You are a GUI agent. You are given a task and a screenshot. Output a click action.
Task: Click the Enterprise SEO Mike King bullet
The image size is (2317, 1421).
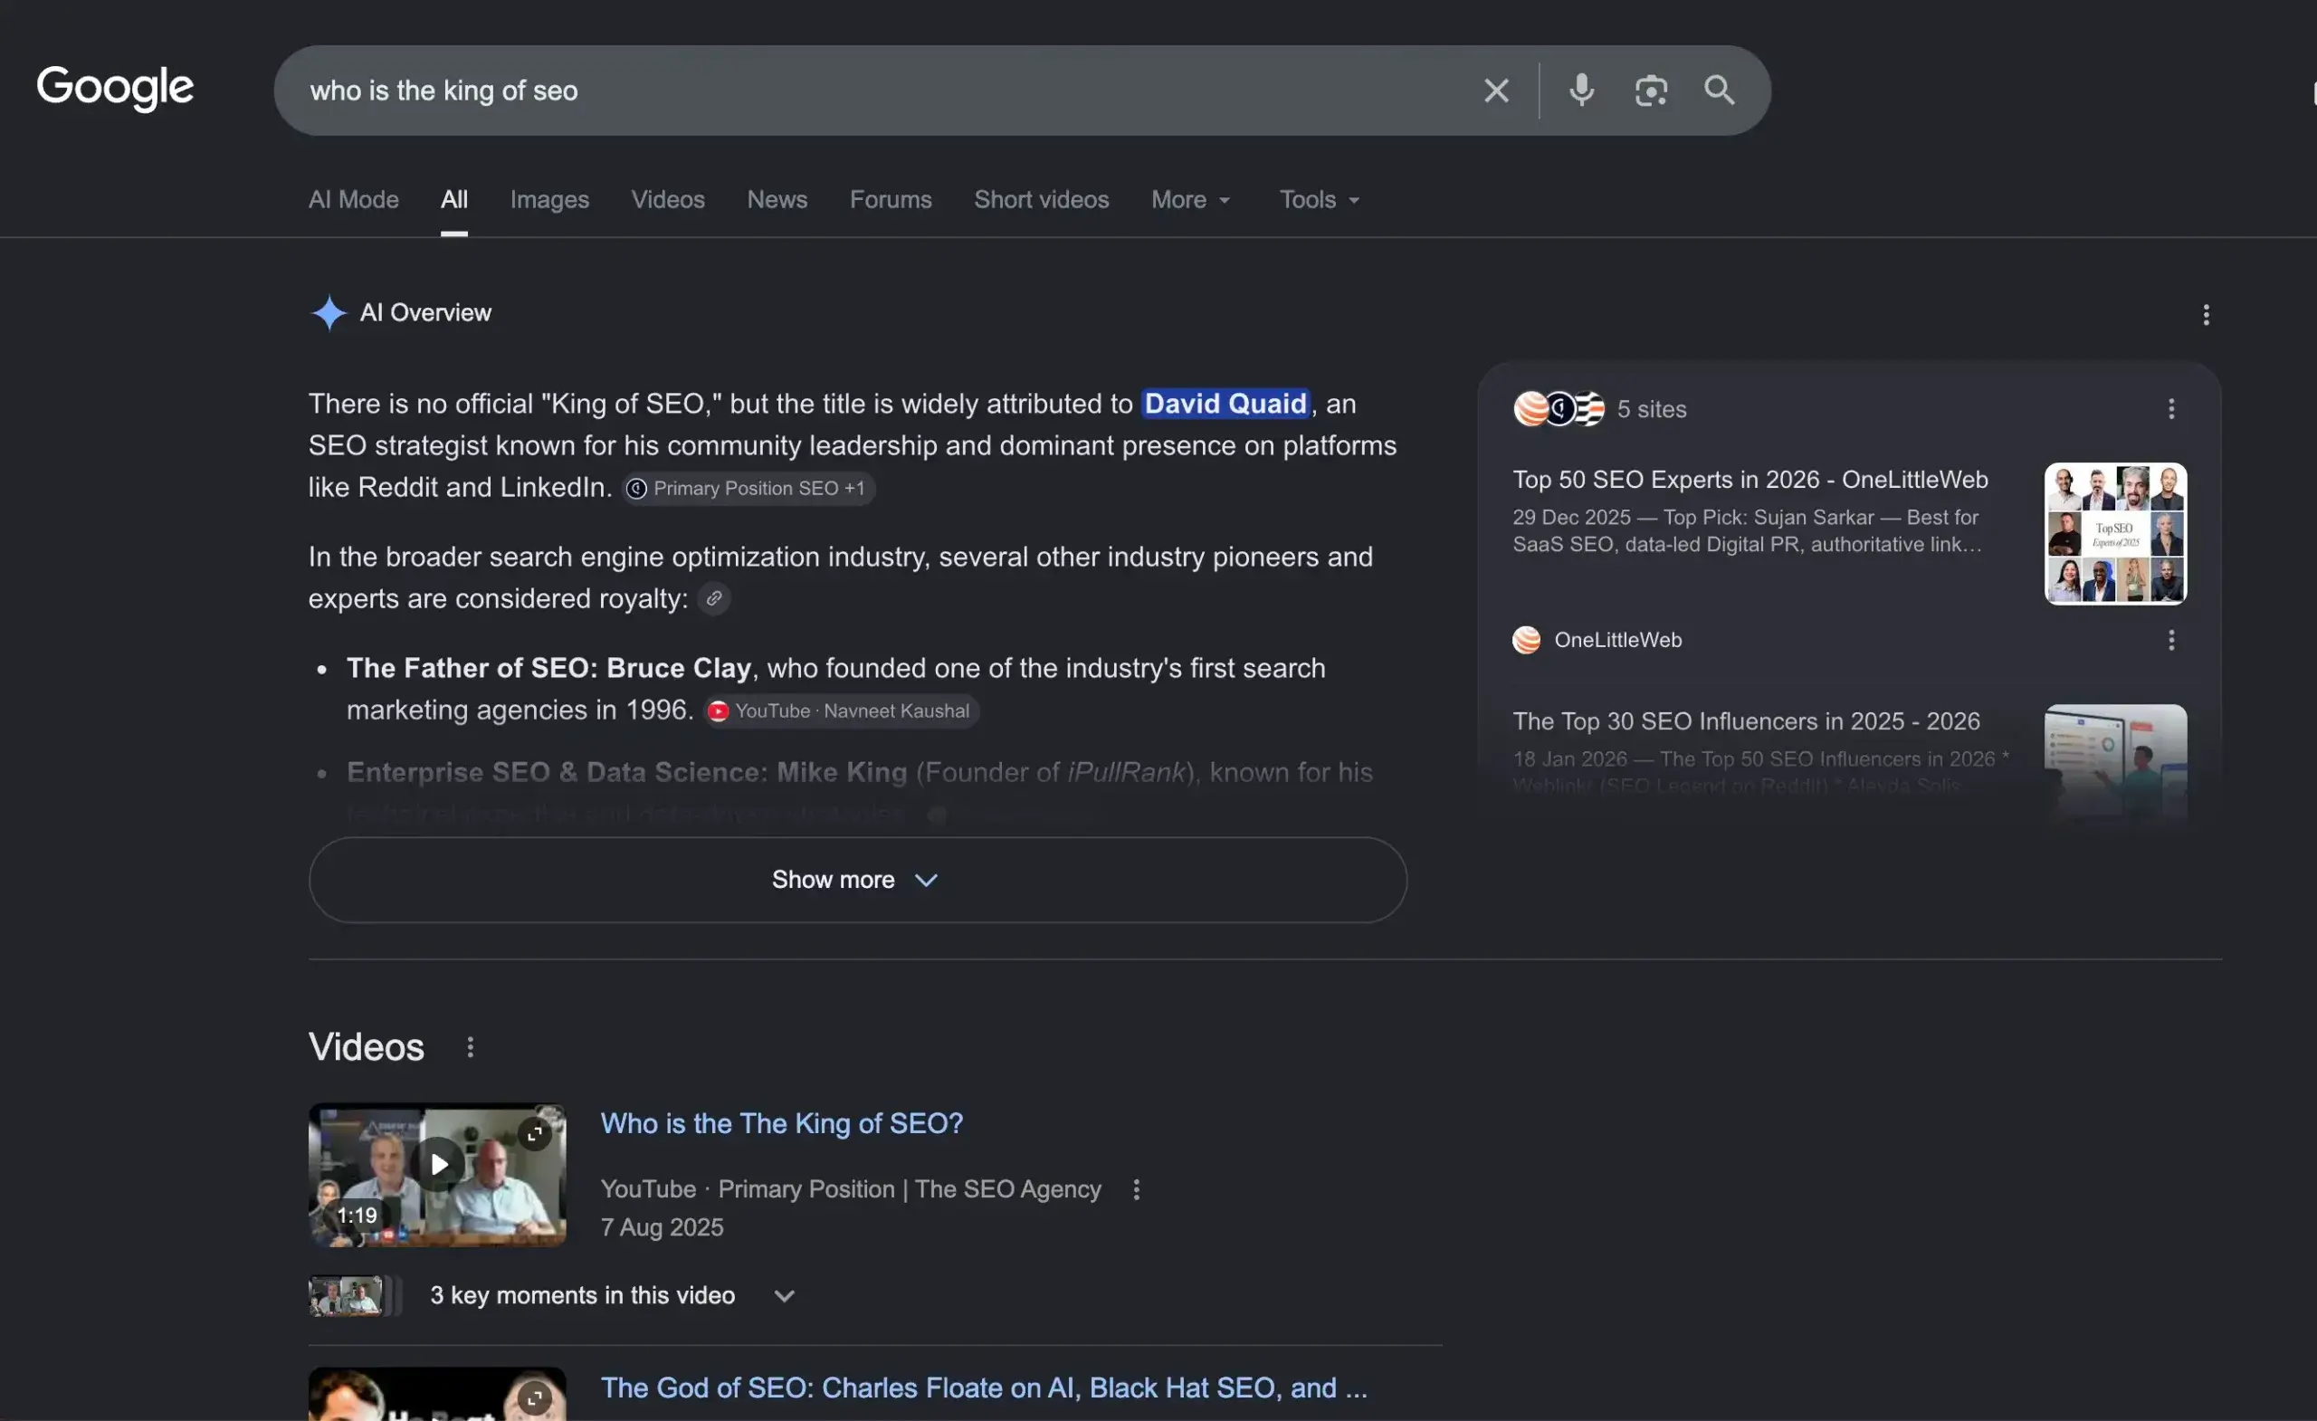click(x=860, y=792)
